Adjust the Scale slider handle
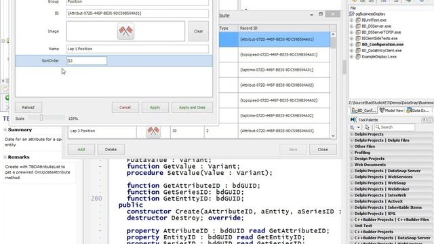Image resolution: width=434 pixels, height=244 pixels. tap(41, 117)
